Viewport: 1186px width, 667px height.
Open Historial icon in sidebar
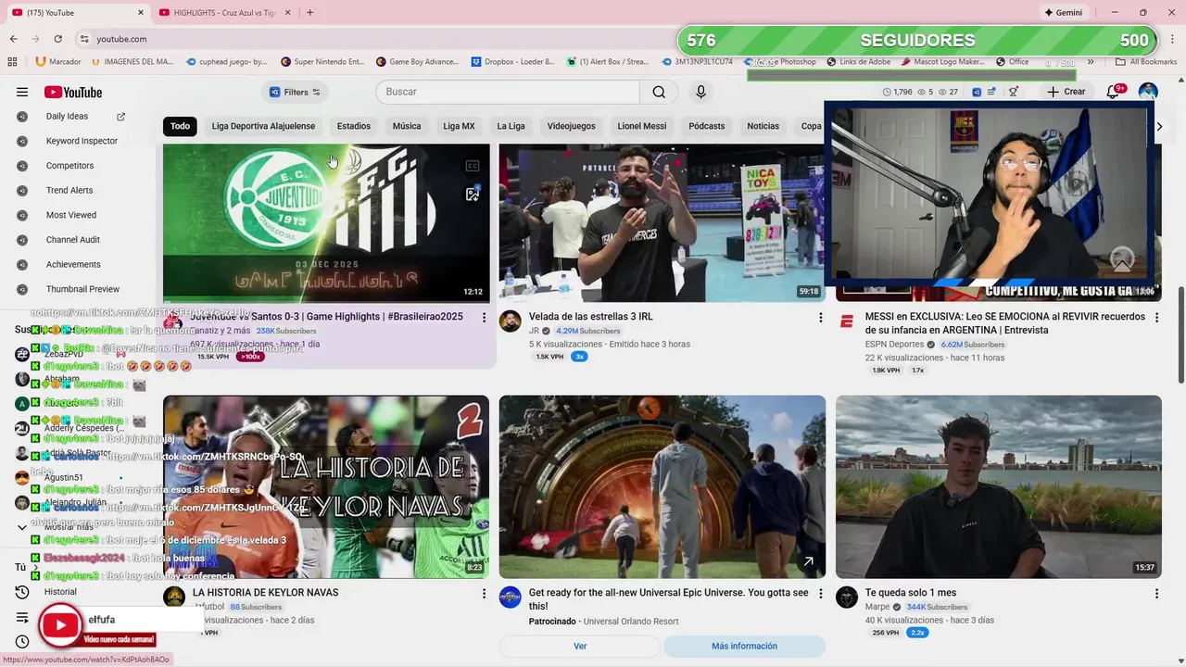pos(22,592)
